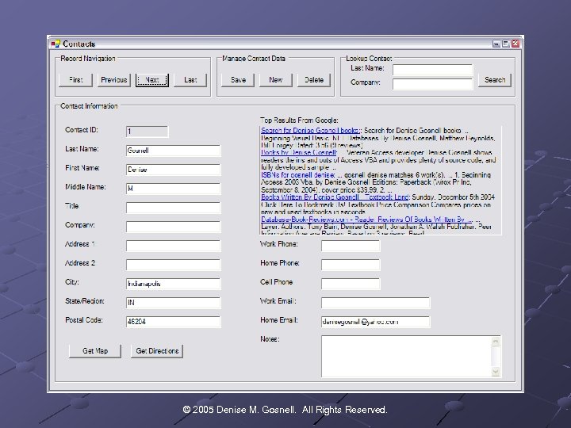
Task: Click the Lookup Company field
Action: coord(433,84)
